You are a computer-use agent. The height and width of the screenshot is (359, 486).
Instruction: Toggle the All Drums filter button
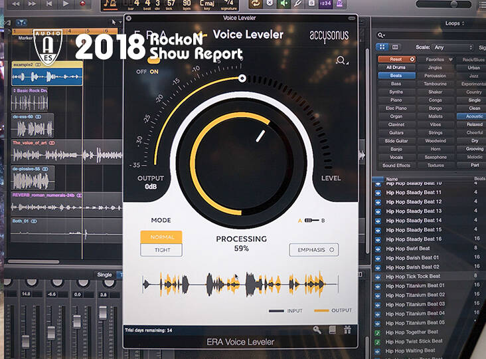pos(396,67)
